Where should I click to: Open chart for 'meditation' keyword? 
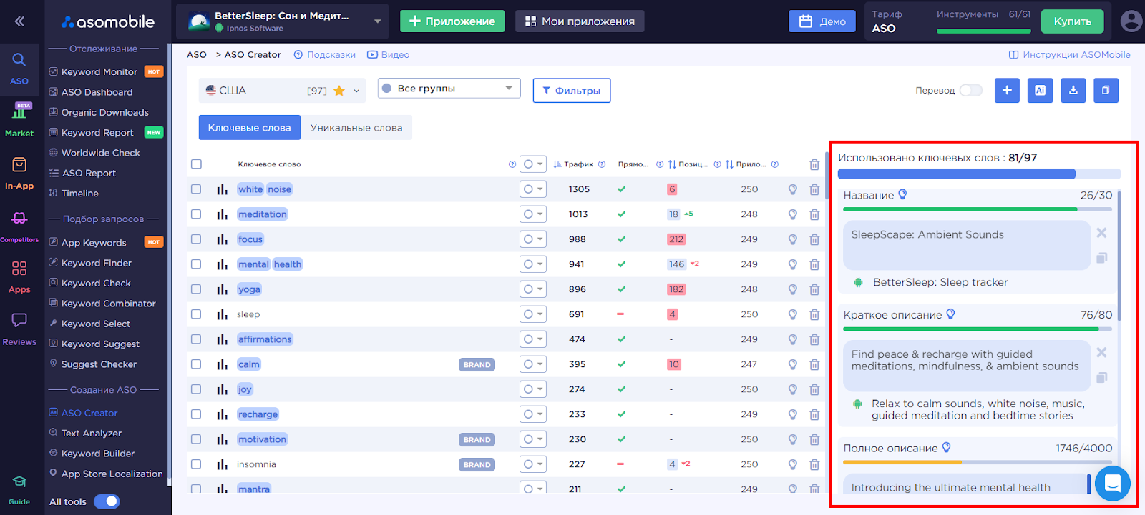[x=223, y=214]
